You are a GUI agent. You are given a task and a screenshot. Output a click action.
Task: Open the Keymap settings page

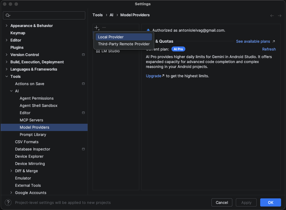[18, 33]
